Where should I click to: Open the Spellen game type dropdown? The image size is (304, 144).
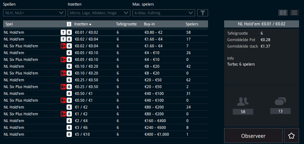click(x=34, y=13)
